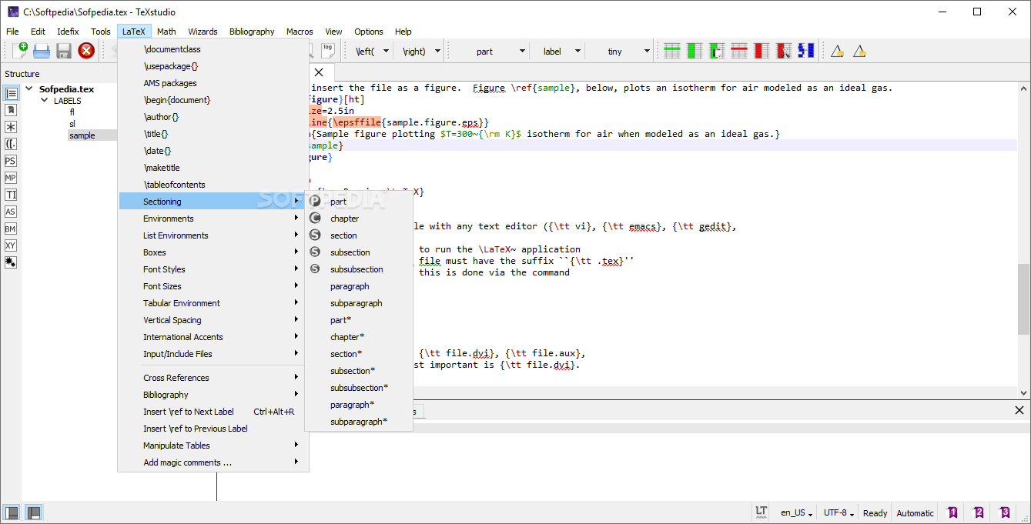The height and width of the screenshot is (524, 1031).
Task: Click the red close document icon
Action: coord(86,51)
